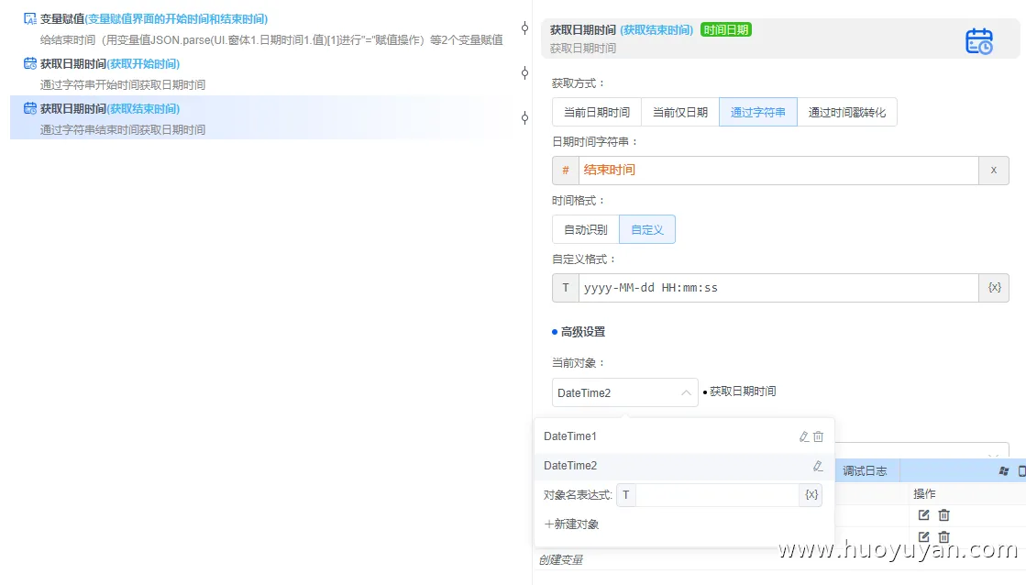Click the # type prefix of 日期时间字符串

click(566, 171)
